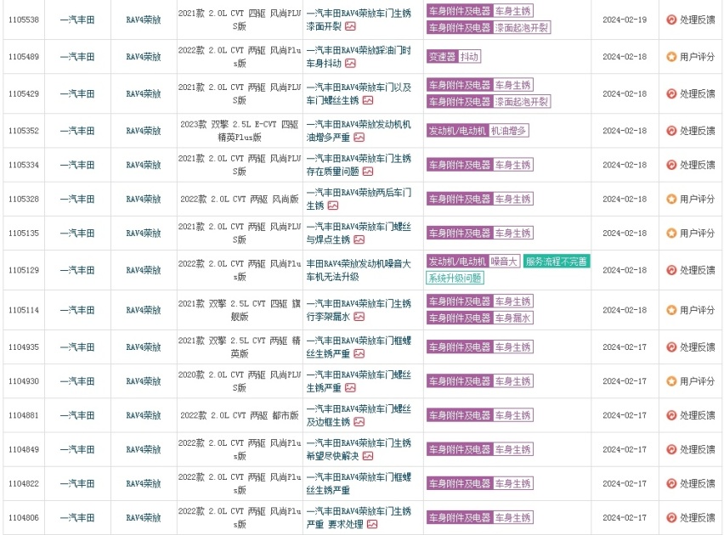The image size is (724, 535).
Task: Click RAV4荣放 model link in row 1105352
Action: click(x=144, y=131)
